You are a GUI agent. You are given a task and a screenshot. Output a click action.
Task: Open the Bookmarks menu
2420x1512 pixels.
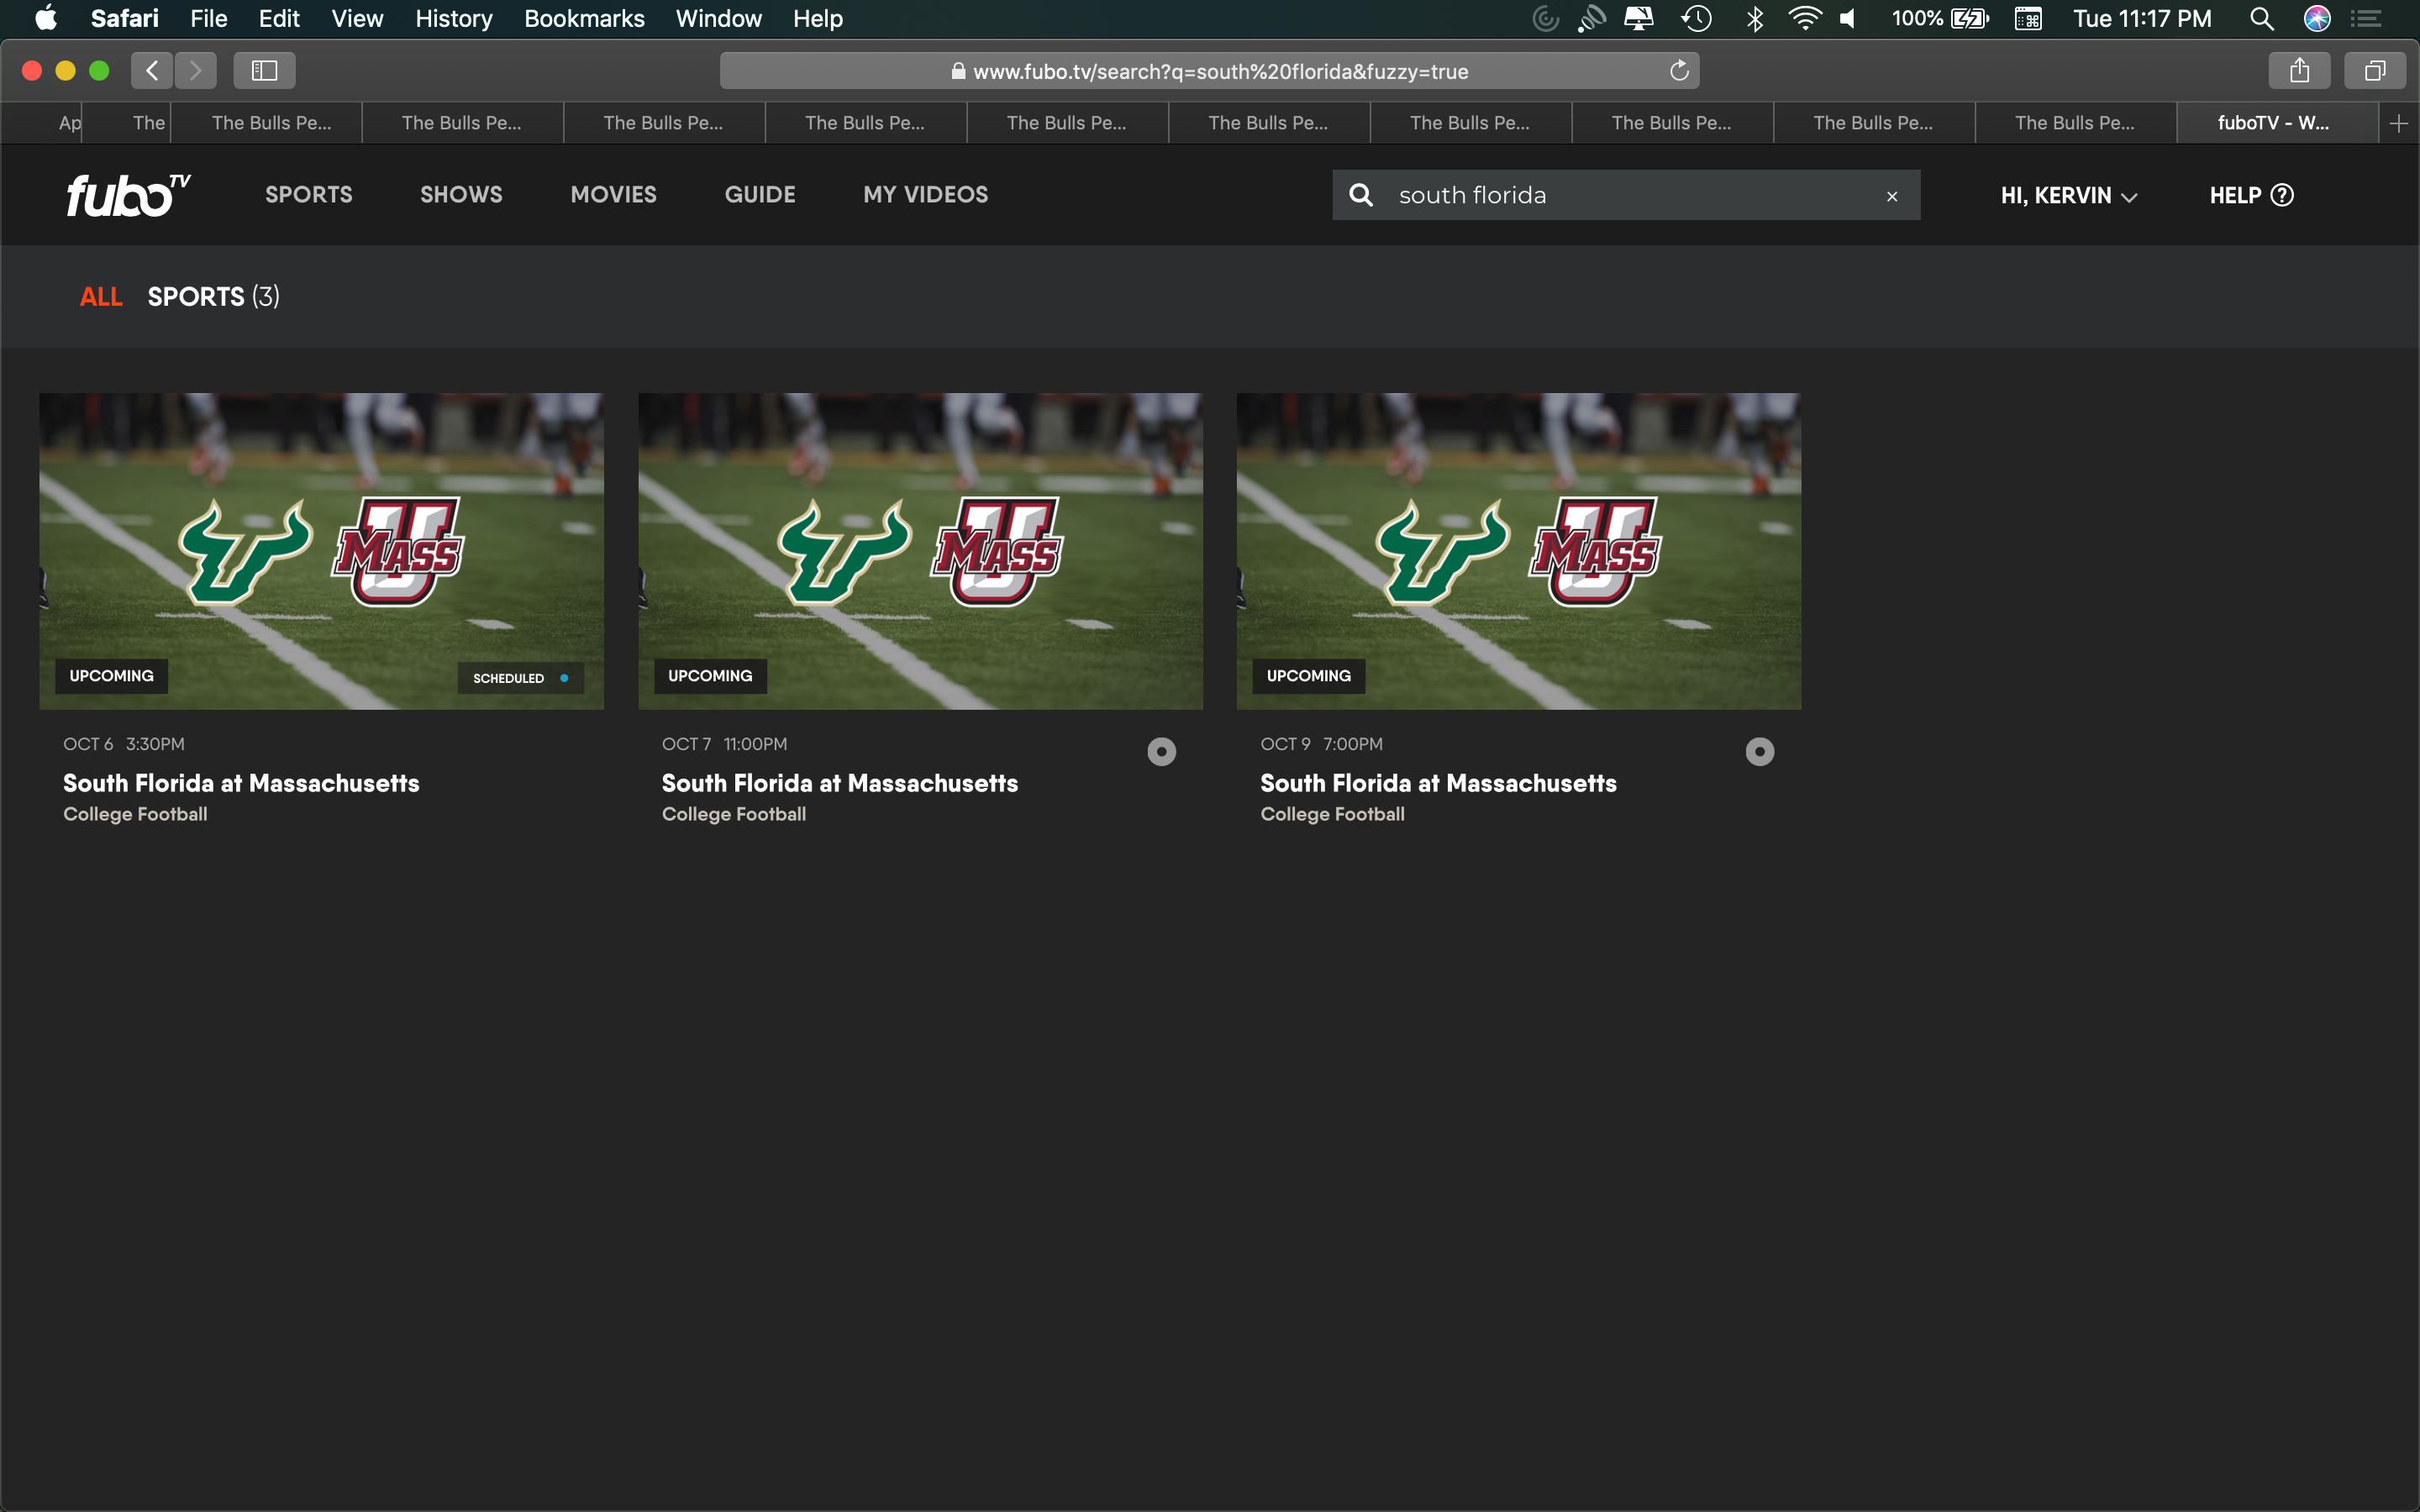click(584, 19)
